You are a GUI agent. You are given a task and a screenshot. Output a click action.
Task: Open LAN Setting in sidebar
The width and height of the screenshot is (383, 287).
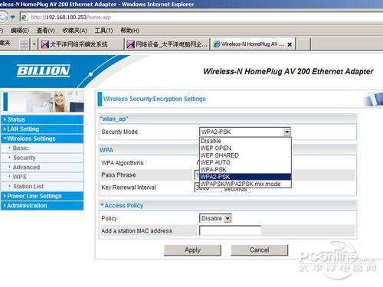tap(42, 129)
